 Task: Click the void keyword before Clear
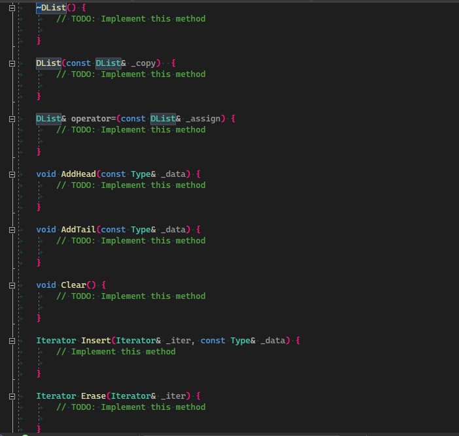(46, 285)
